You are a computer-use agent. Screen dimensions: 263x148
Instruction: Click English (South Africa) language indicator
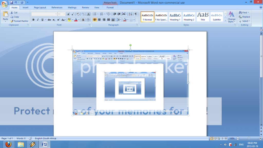(x=45, y=138)
